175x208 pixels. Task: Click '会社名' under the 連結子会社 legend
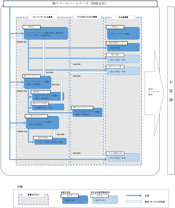coord(70,196)
